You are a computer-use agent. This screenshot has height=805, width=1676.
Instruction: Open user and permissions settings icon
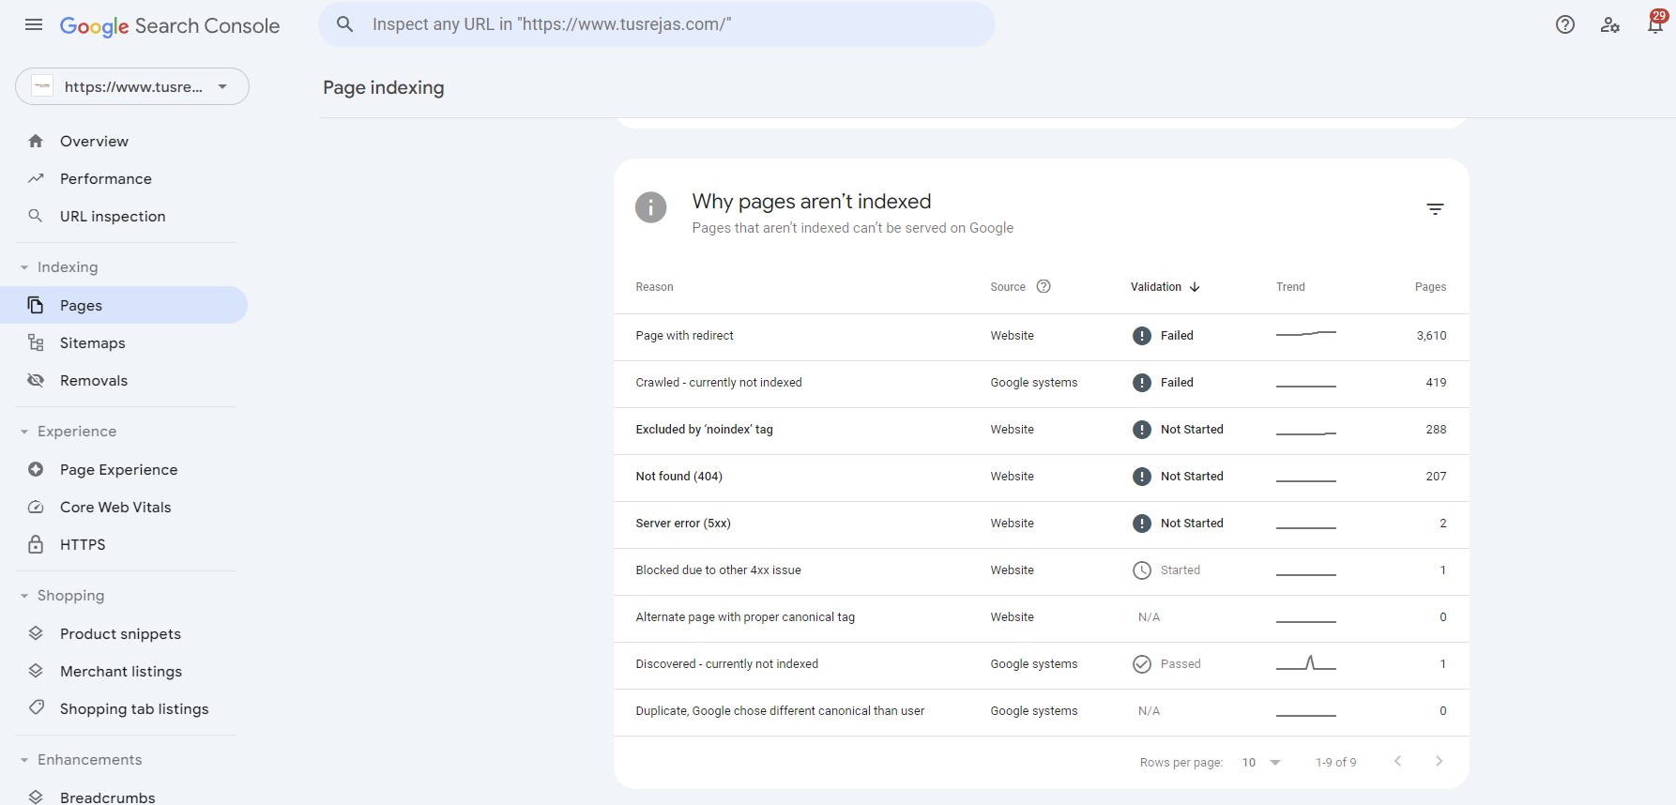(x=1609, y=25)
